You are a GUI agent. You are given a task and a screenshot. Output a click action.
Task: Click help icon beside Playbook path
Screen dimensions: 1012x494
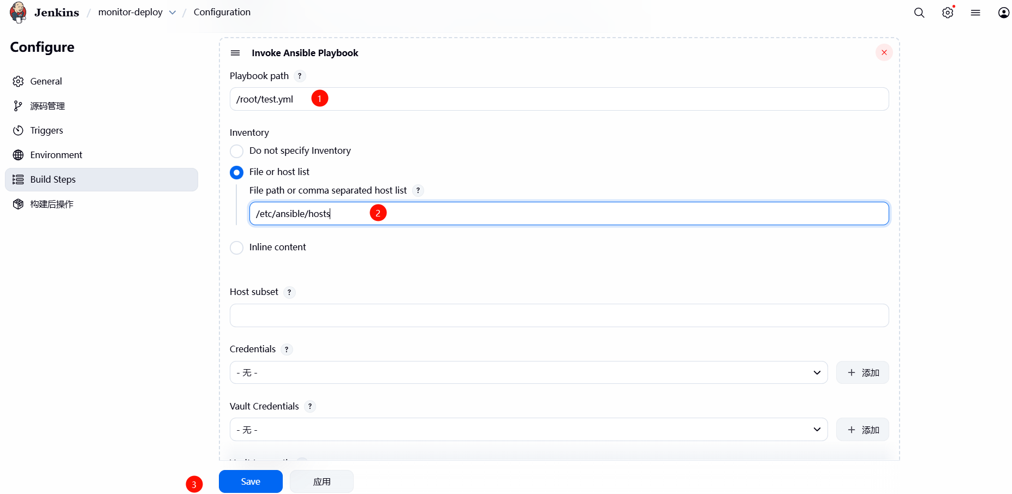pyautogui.click(x=300, y=76)
